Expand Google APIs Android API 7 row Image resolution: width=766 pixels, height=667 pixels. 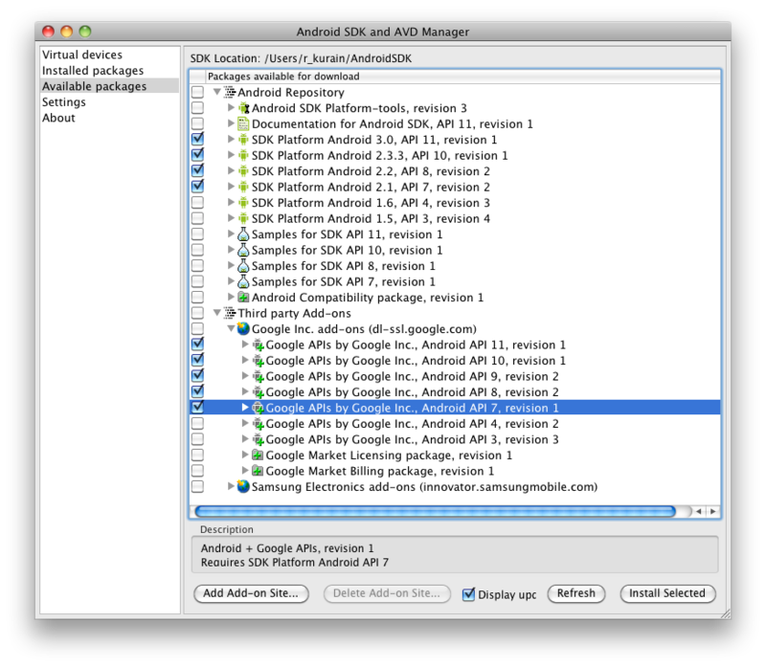pyautogui.click(x=245, y=408)
